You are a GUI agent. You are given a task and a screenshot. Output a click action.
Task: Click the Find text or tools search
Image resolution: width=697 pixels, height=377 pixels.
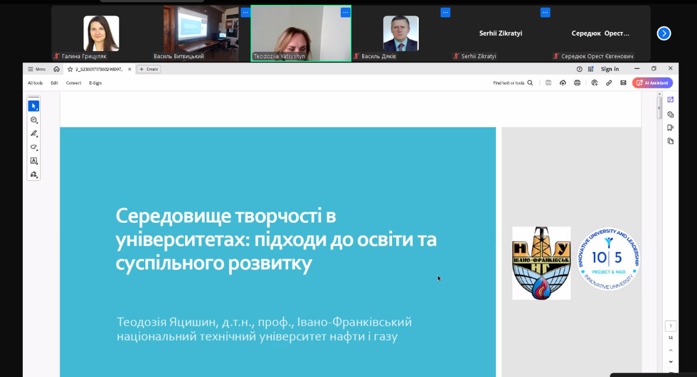pyautogui.click(x=512, y=83)
